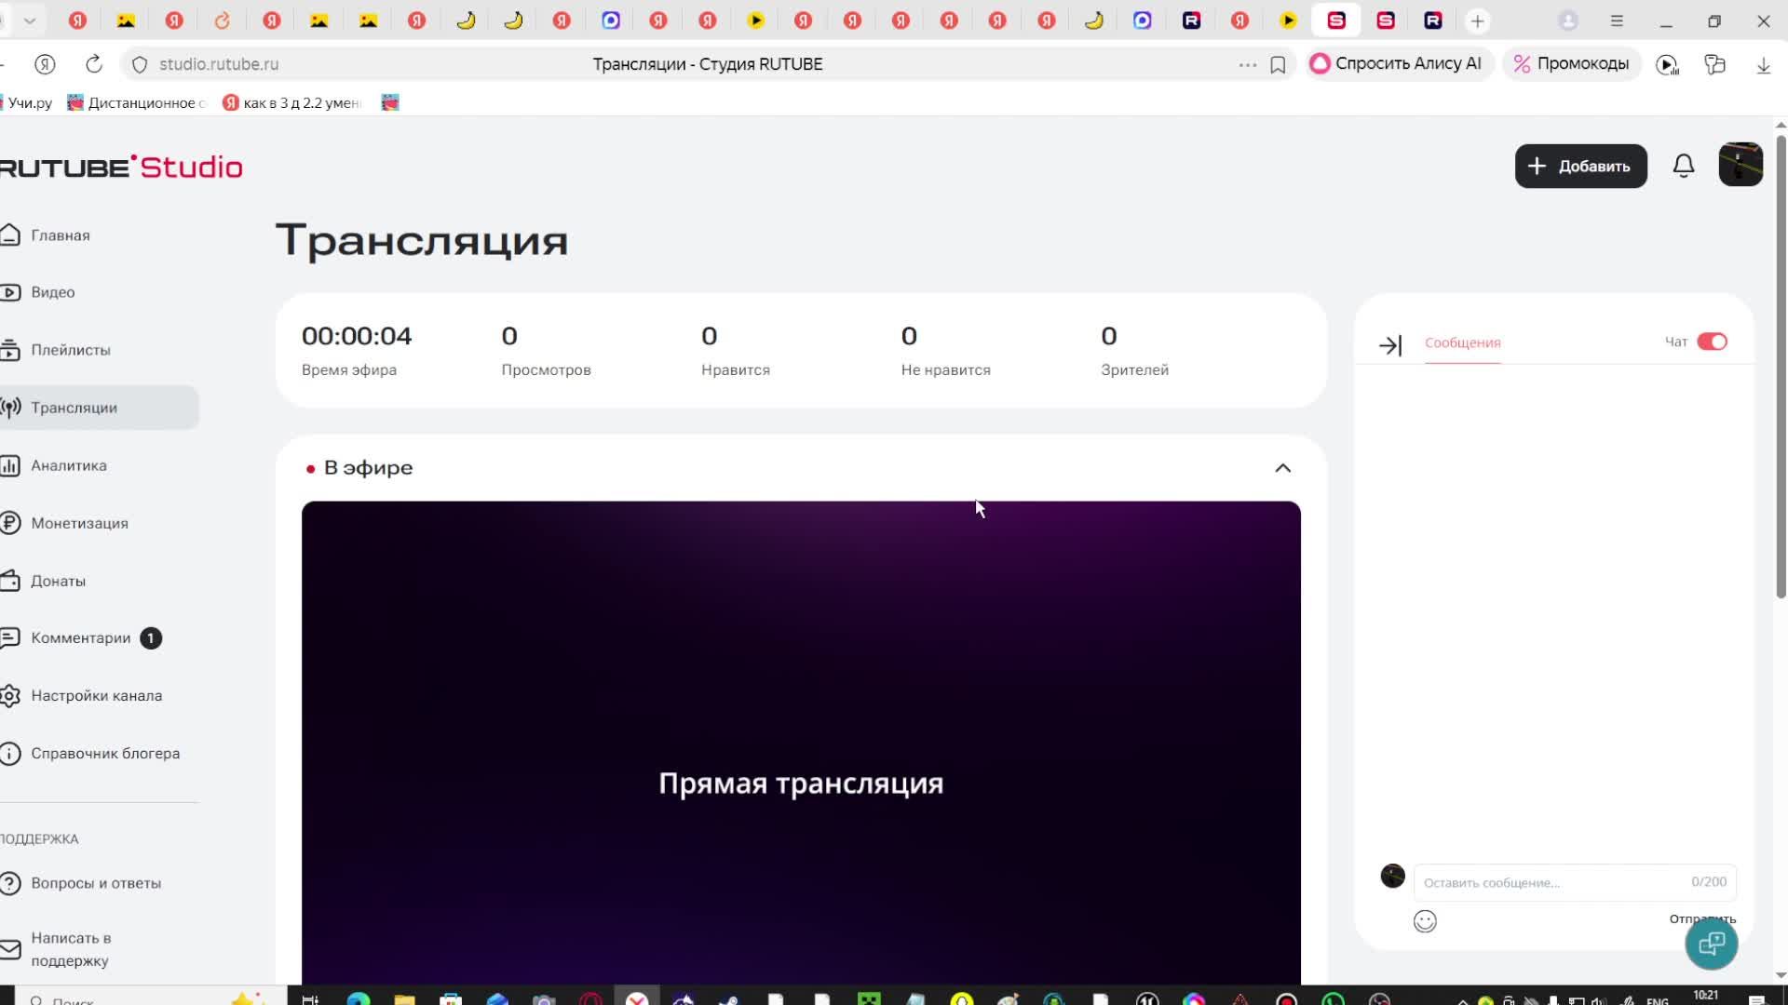The image size is (1788, 1005).
Task: Open the floating support chat button
Action: [1711, 944]
